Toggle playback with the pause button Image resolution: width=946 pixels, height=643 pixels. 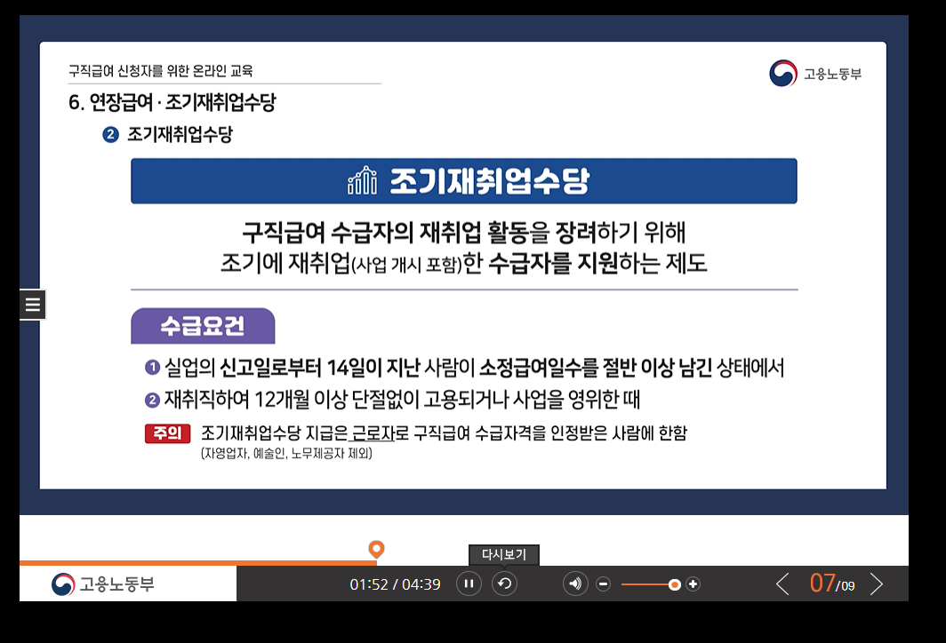pos(469,583)
